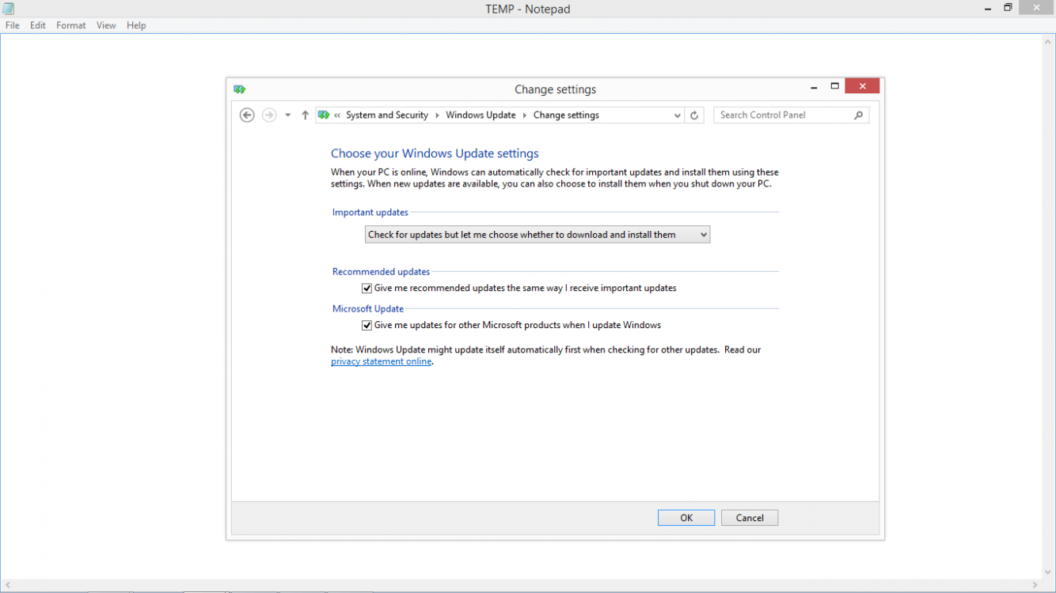Open the Notepad Format menu

[70, 25]
